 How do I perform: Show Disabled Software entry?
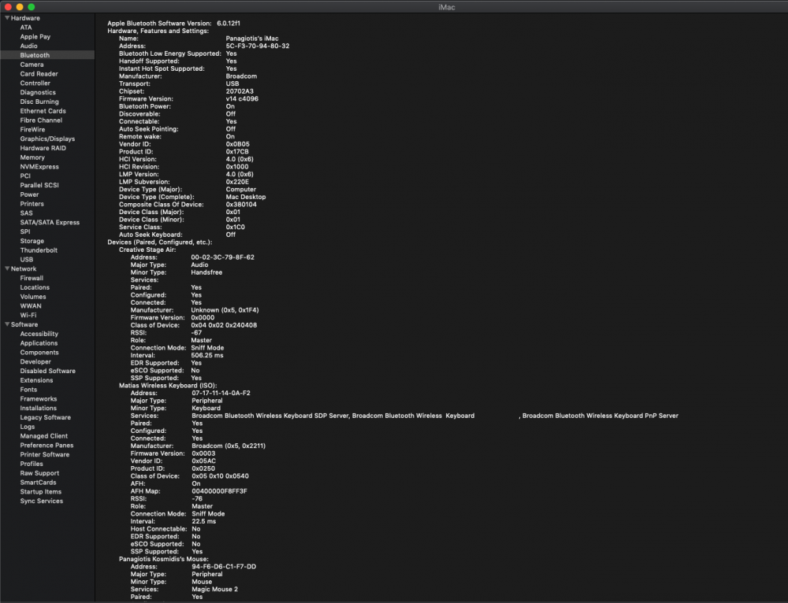(x=48, y=371)
